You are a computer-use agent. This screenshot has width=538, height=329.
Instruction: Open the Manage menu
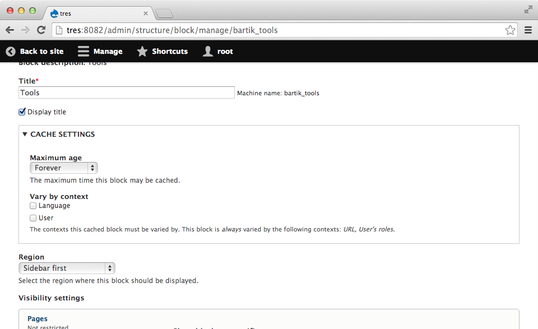[101, 51]
